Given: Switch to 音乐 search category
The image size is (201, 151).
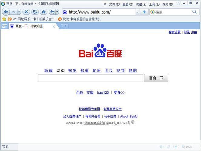Looking at the screenshot, I should click(97, 70).
